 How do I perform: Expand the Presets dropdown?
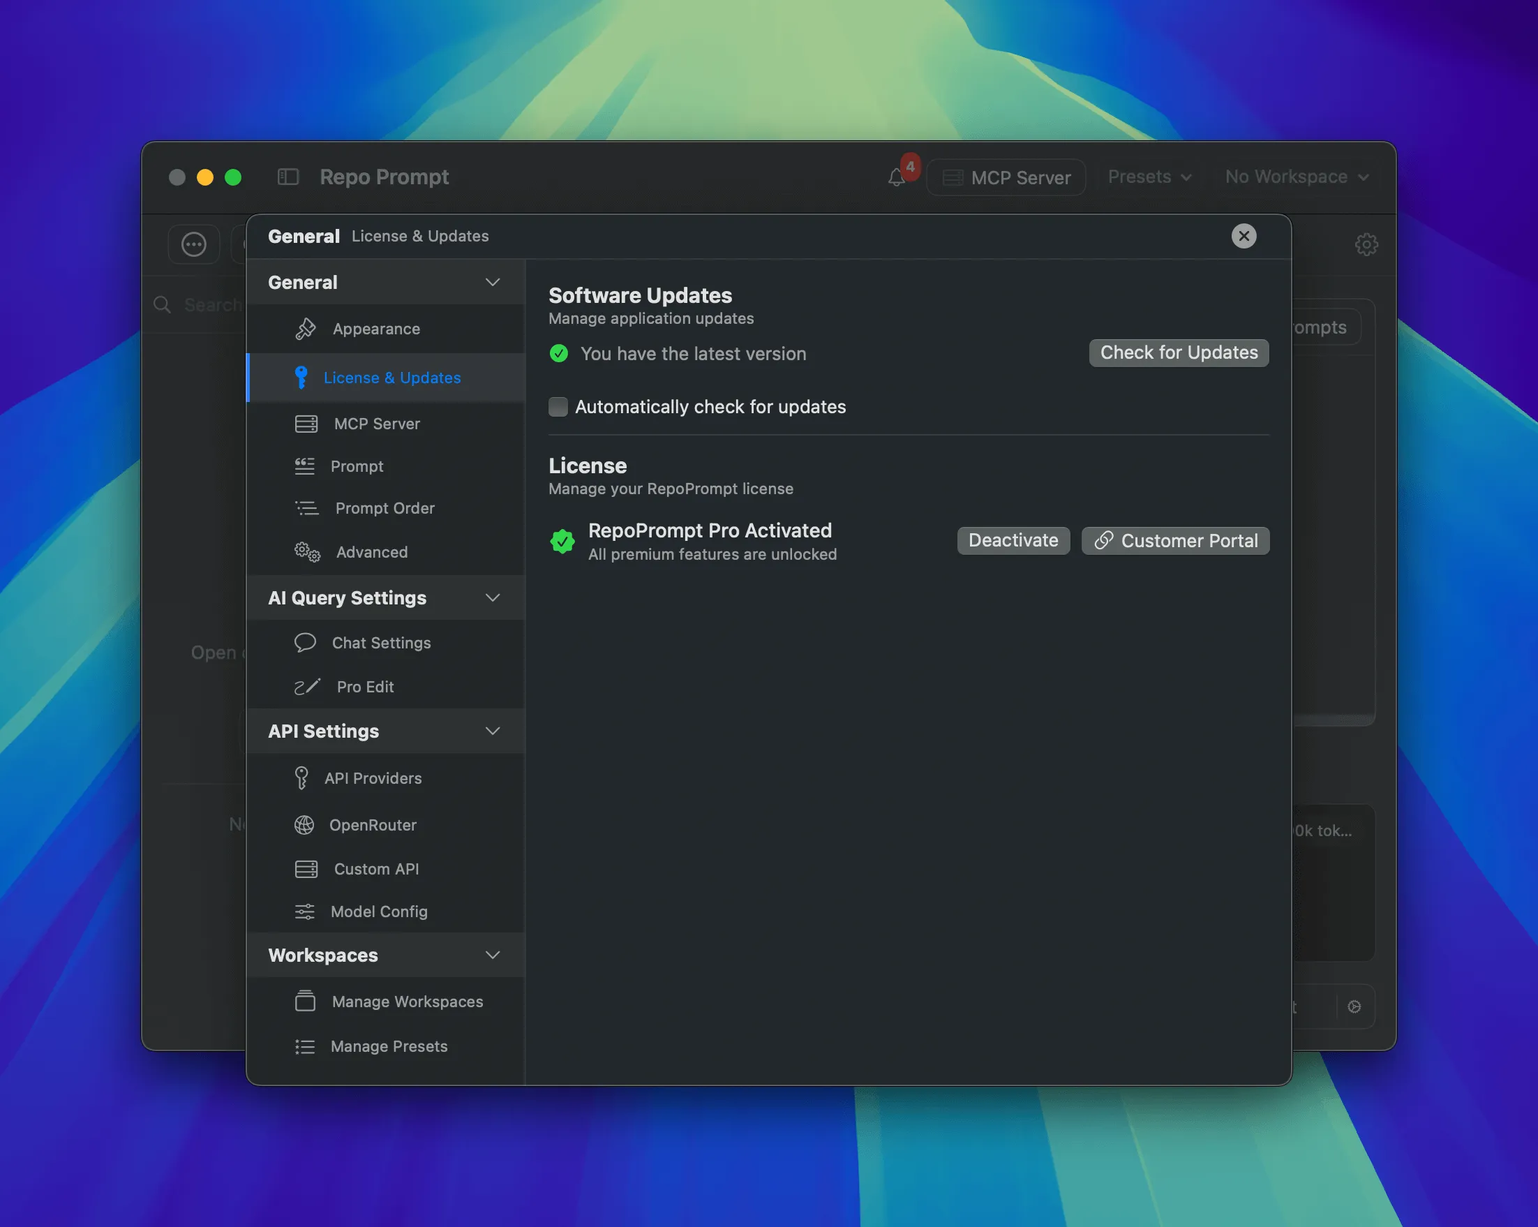(x=1149, y=176)
